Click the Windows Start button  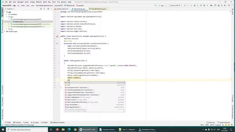coord(3,129)
